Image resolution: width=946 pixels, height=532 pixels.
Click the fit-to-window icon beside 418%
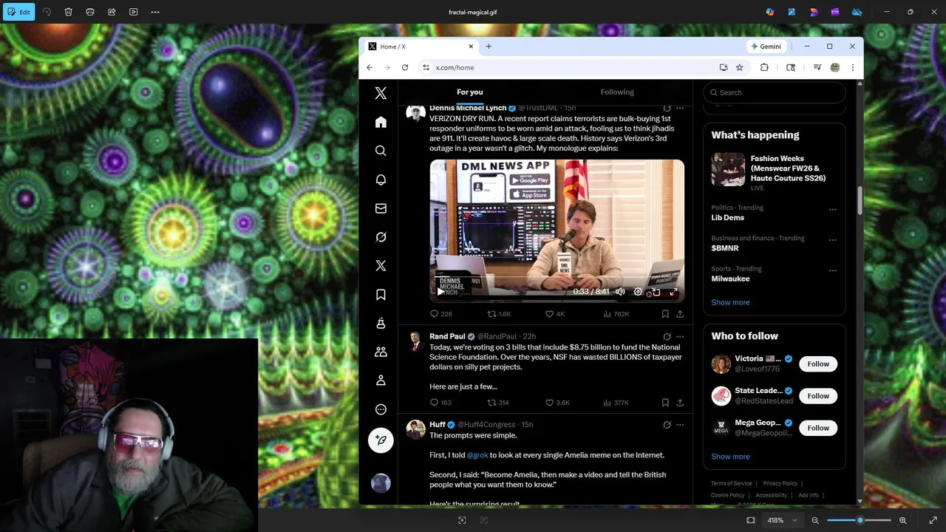751,520
